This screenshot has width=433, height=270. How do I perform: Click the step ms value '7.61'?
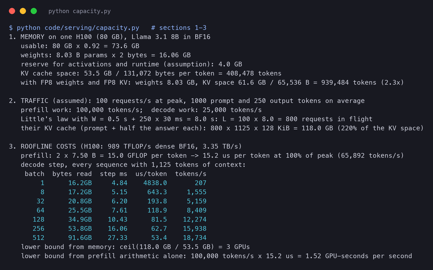tap(120, 210)
